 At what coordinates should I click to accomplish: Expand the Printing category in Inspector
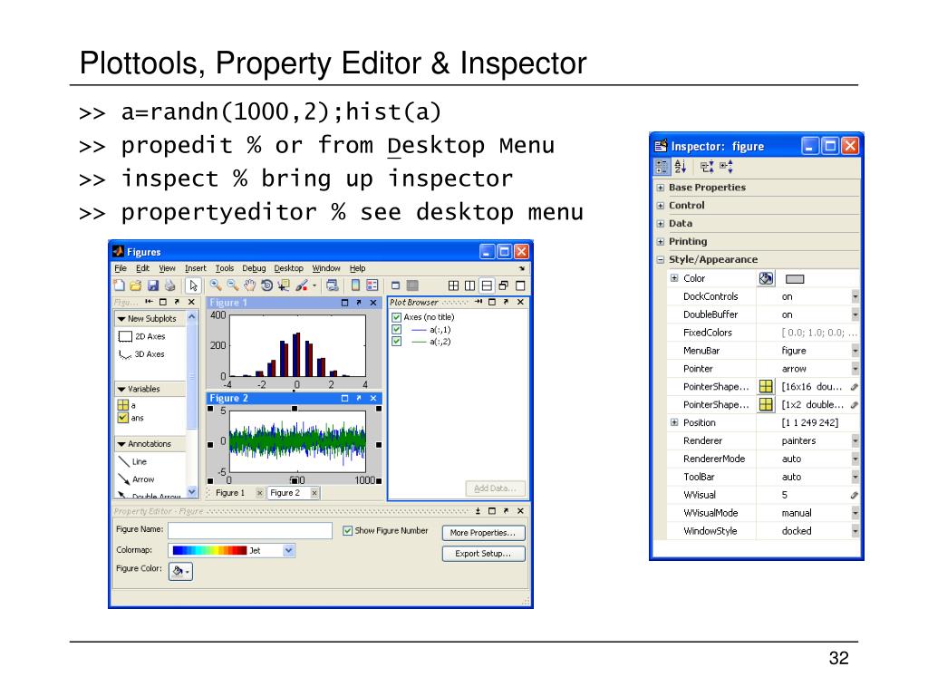tap(661, 241)
